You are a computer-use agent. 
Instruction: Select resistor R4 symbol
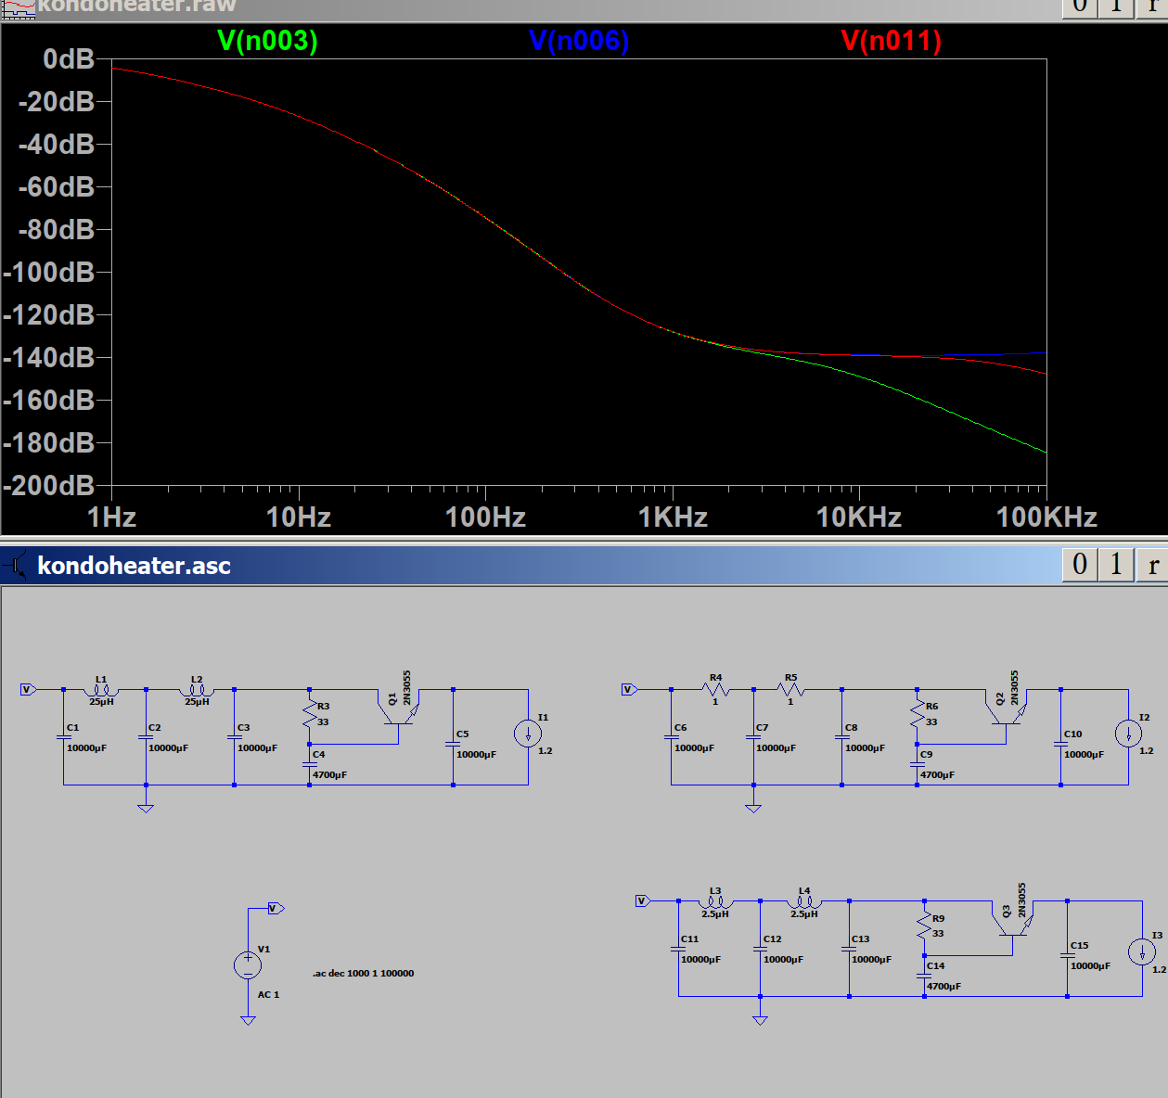(x=715, y=690)
